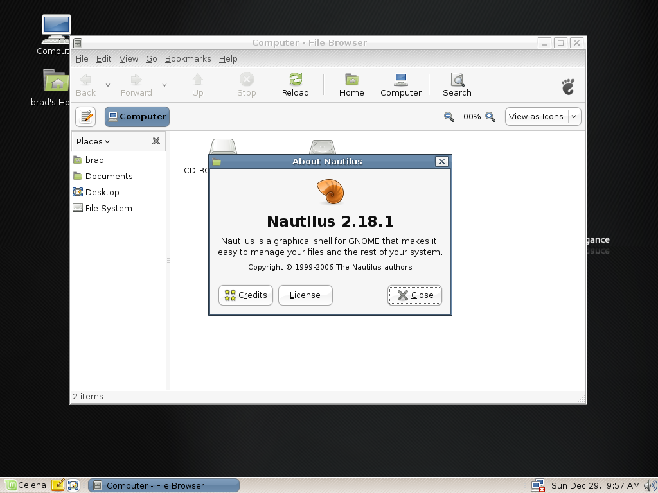Open the View menu
658x493 pixels.
(129, 58)
